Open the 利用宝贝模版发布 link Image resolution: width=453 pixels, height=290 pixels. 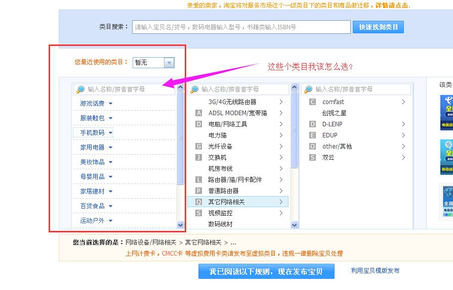coord(375,271)
